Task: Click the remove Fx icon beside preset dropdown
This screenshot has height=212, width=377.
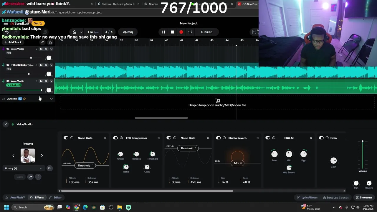Action: pos(49,168)
